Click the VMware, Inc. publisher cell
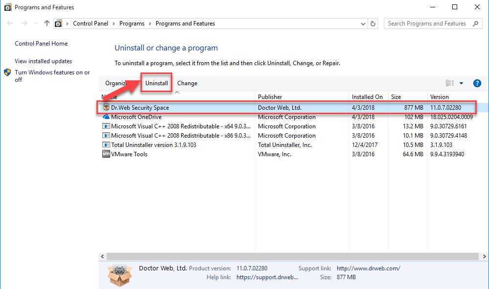Image resolution: width=489 pixels, height=289 pixels. coord(275,154)
